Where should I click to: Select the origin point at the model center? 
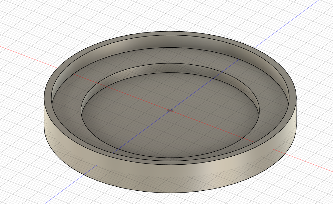coord(170,111)
